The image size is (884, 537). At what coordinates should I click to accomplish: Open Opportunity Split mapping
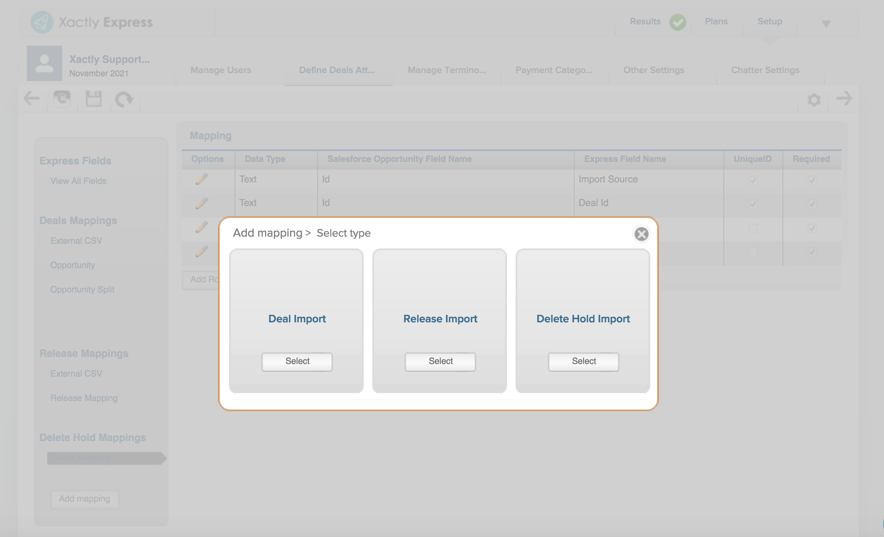[82, 290]
